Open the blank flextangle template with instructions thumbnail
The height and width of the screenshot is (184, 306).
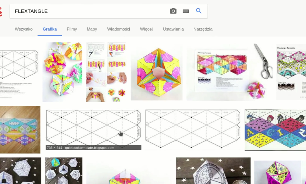pyautogui.click(x=19, y=74)
